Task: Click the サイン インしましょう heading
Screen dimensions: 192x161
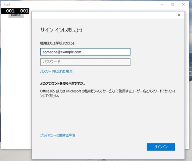Action: click(61, 30)
